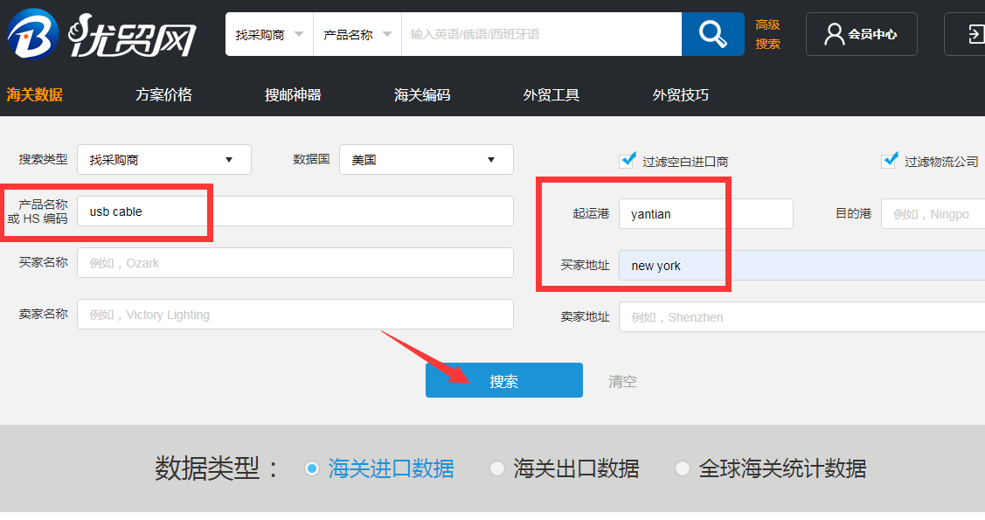Expand the 搜索类型 dropdown showing 找采购商

pos(164,160)
